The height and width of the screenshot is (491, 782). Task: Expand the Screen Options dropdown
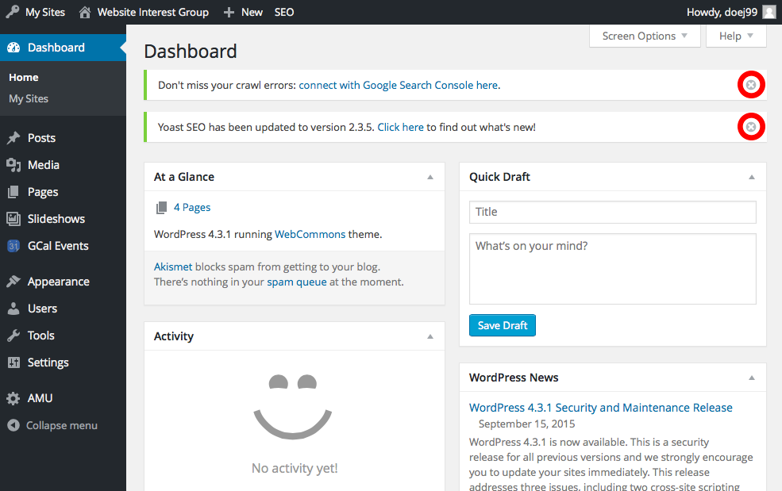click(645, 36)
